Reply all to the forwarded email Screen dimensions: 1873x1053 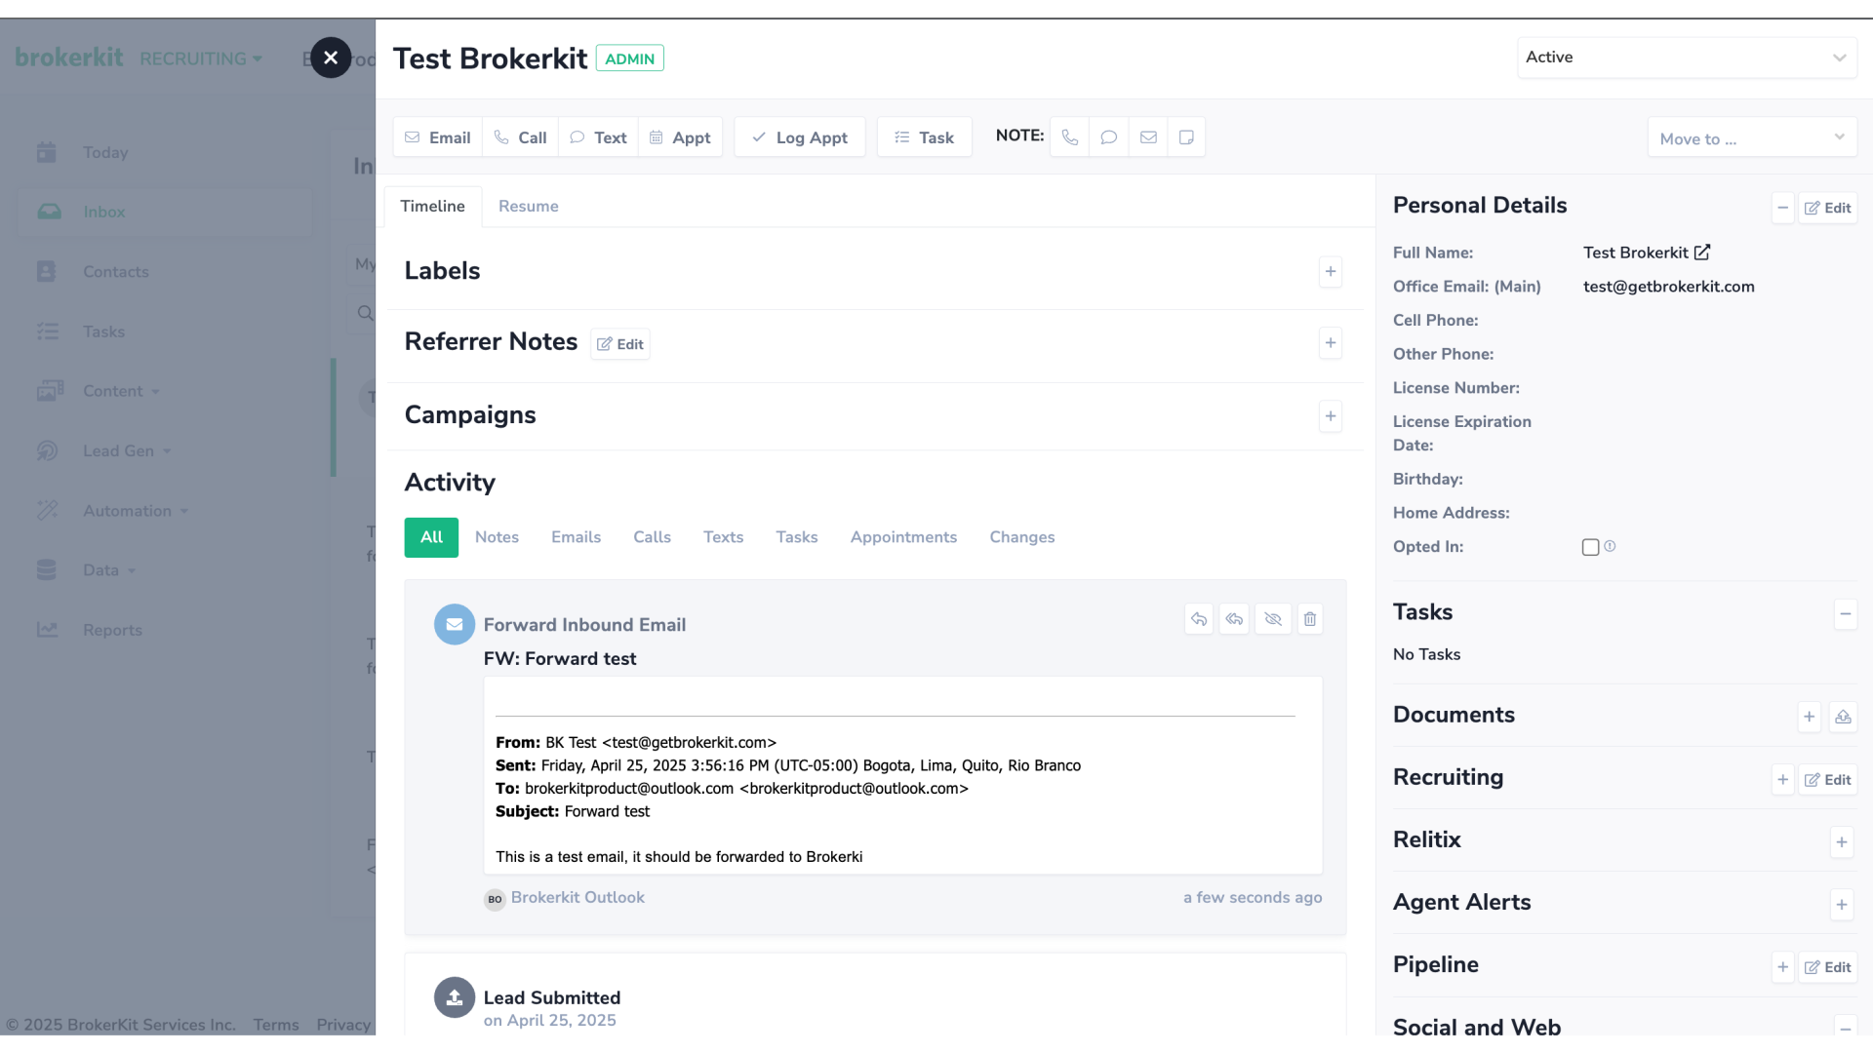(x=1234, y=619)
